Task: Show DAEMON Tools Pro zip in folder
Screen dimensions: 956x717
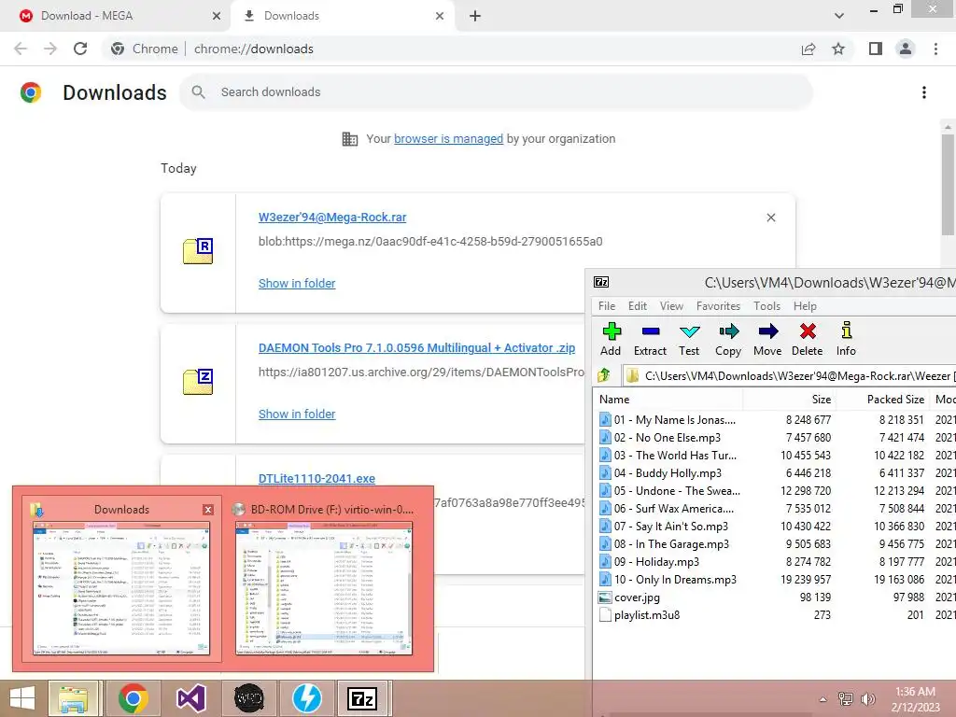Action: 297,414
